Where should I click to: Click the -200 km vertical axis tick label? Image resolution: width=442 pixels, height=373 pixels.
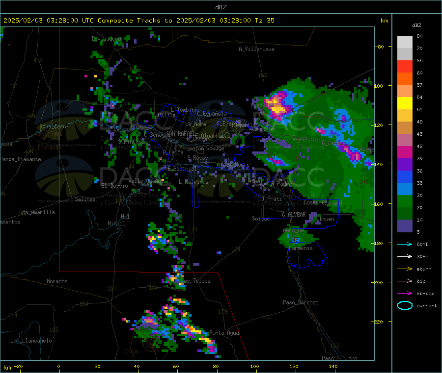pyautogui.click(x=378, y=282)
